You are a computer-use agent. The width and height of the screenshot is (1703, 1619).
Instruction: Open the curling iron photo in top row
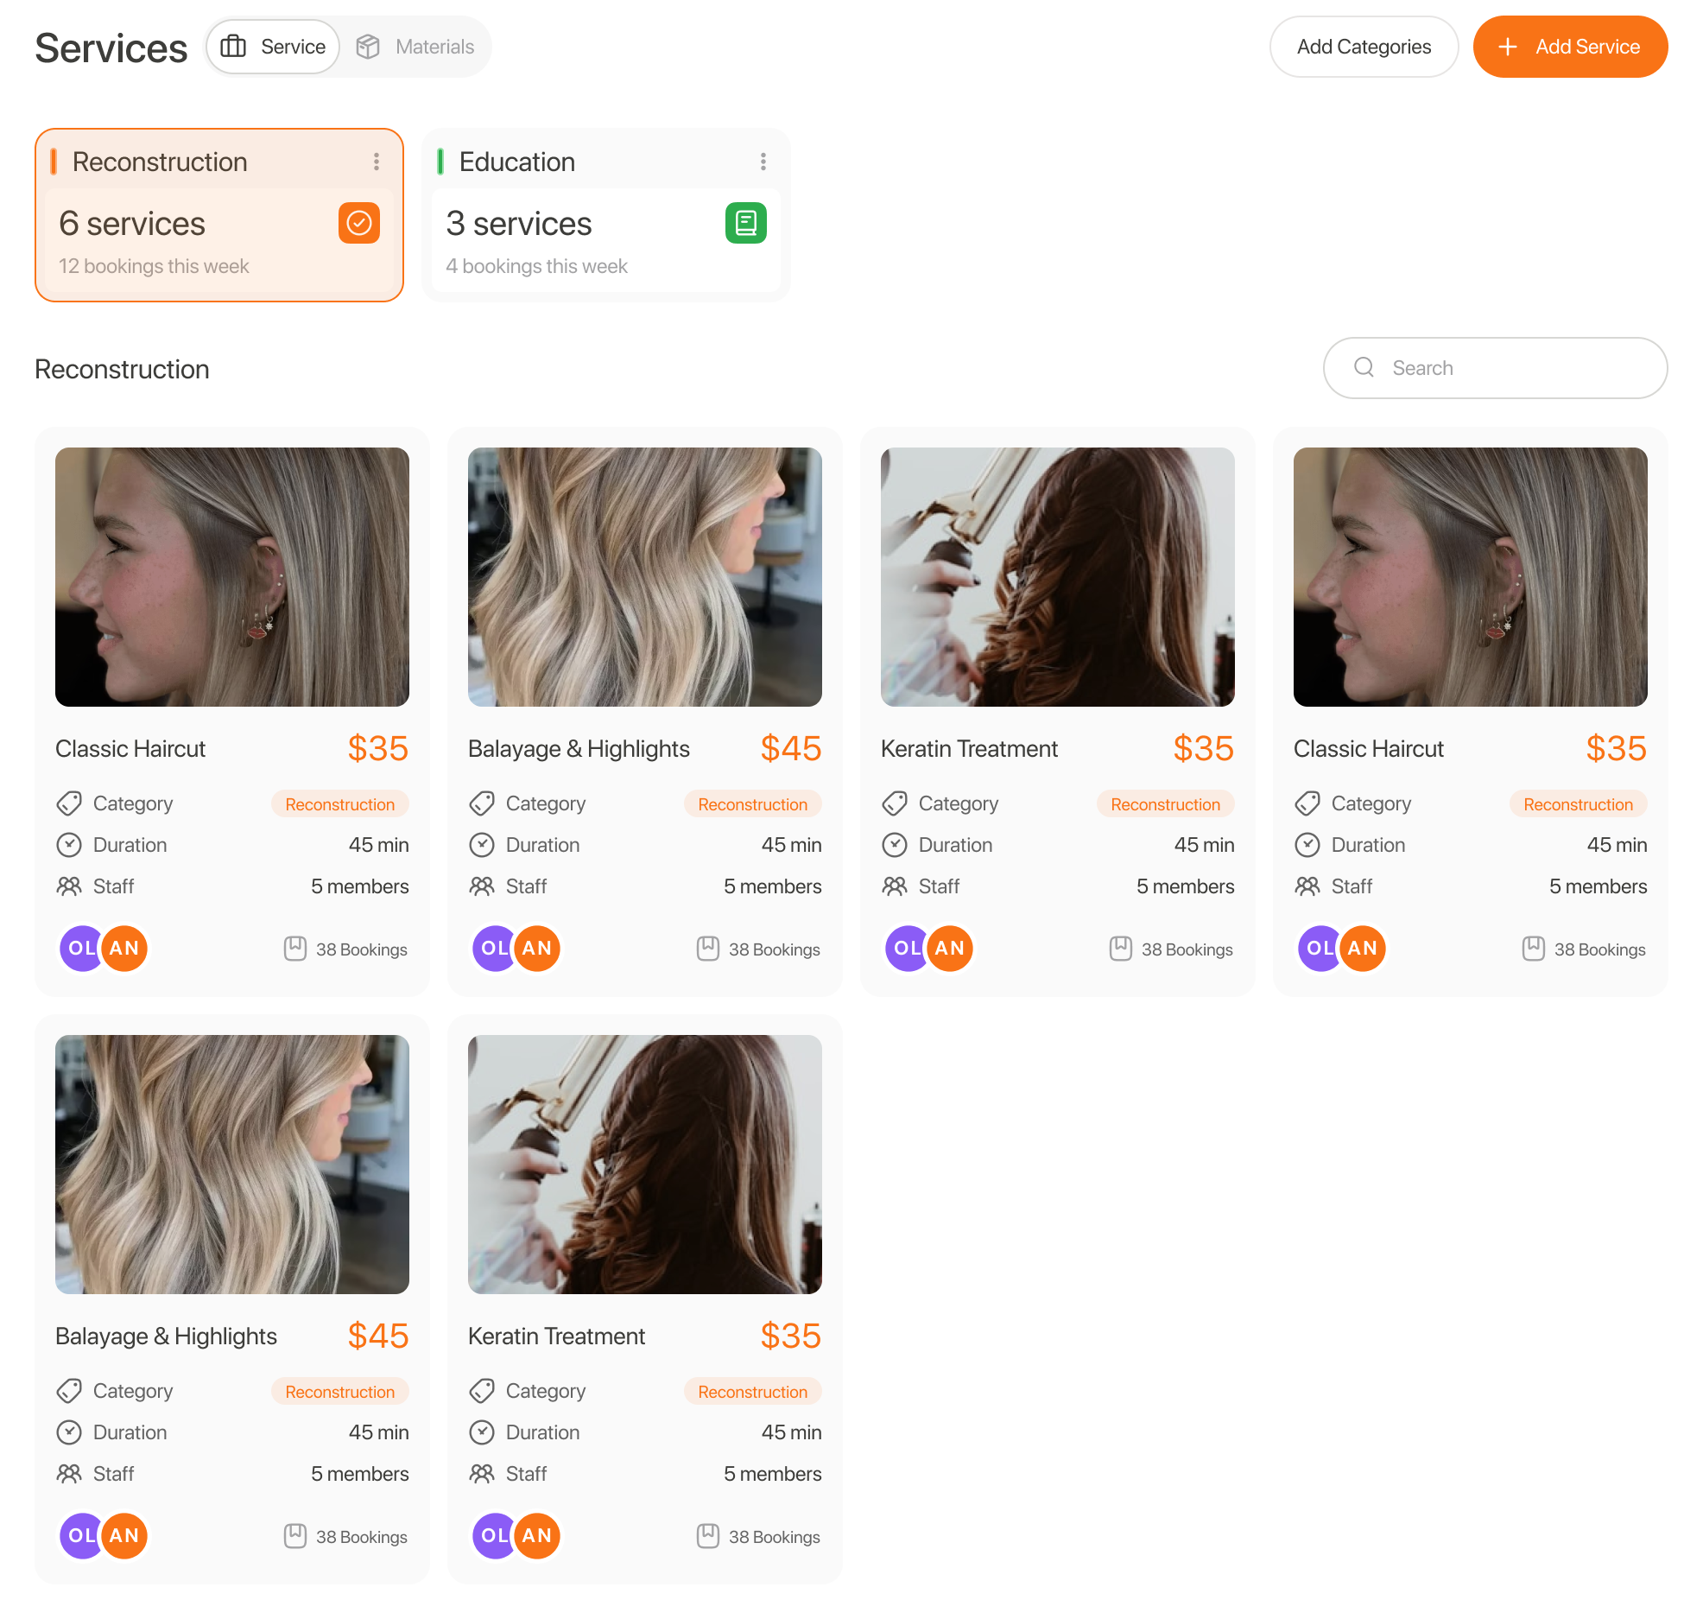tap(1058, 577)
